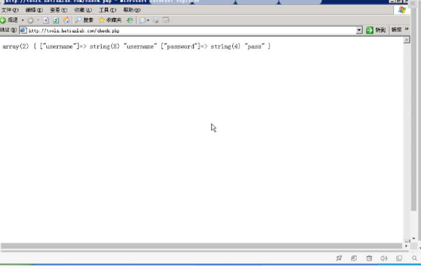Image resolution: width=421 pixels, height=269 pixels.
Task: Toggle the speaker volume icon in the bottom bar
Action: pos(384,258)
